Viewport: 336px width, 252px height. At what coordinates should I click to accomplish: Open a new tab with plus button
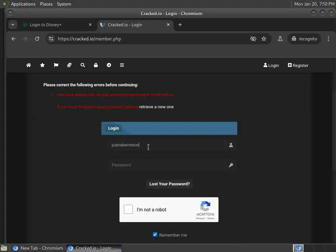tap(180, 25)
